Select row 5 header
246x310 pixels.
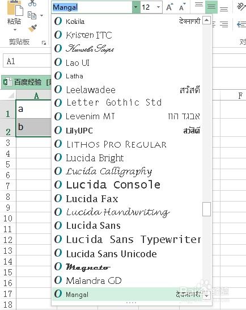click(x=8, y=165)
